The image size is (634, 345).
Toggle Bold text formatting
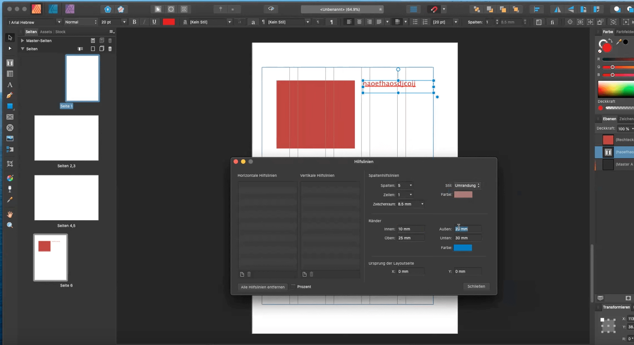pyautogui.click(x=134, y=22)
